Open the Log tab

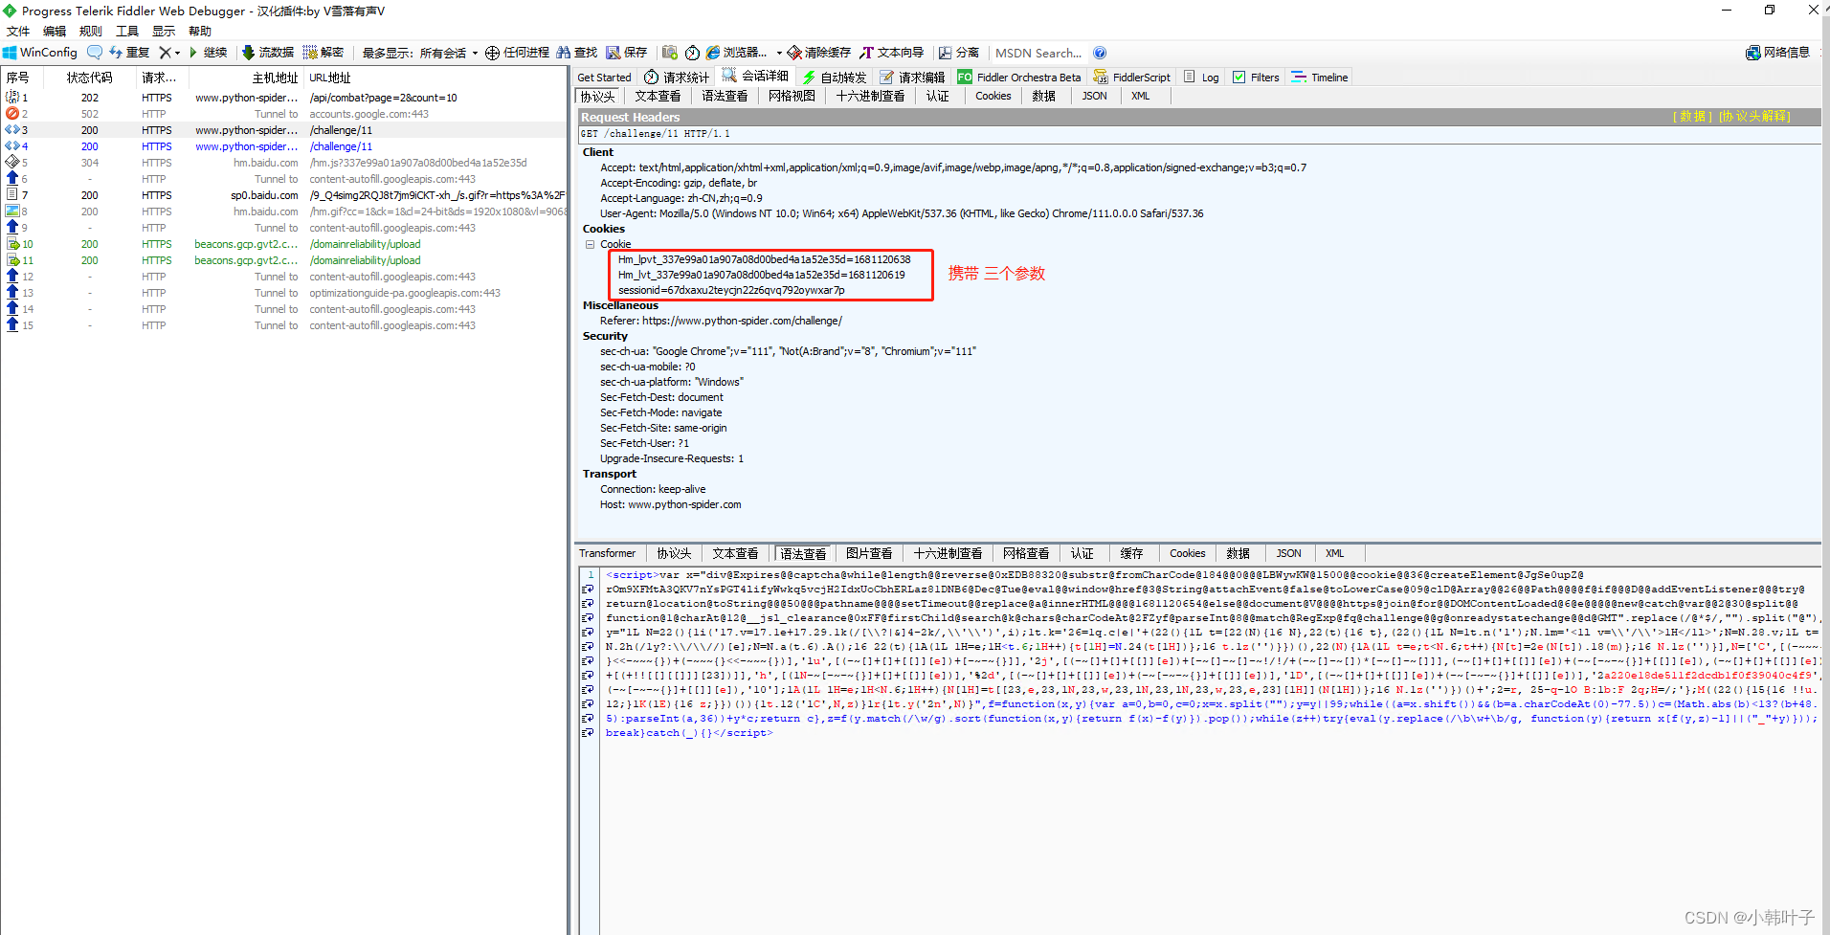click(x=1202, y=78)
